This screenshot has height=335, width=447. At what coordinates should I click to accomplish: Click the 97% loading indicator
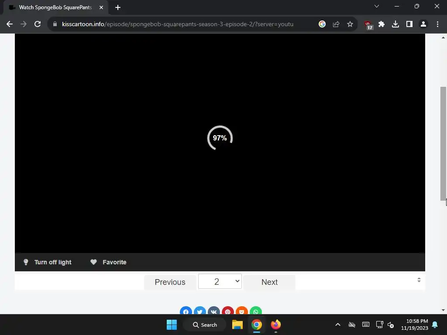220,138
